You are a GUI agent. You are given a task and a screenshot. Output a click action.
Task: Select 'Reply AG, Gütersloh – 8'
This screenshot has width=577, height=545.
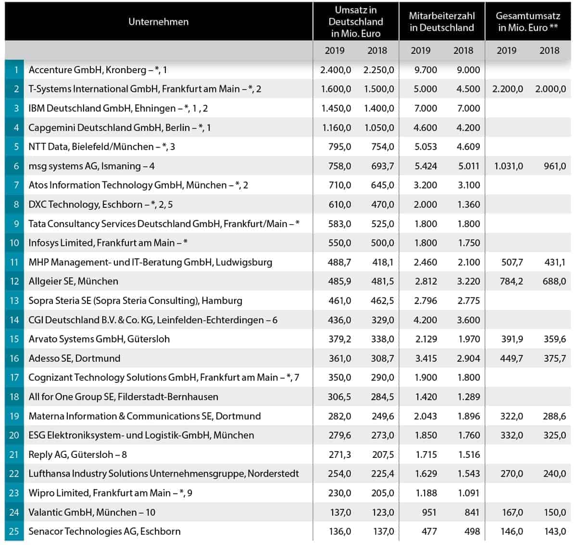77,455
